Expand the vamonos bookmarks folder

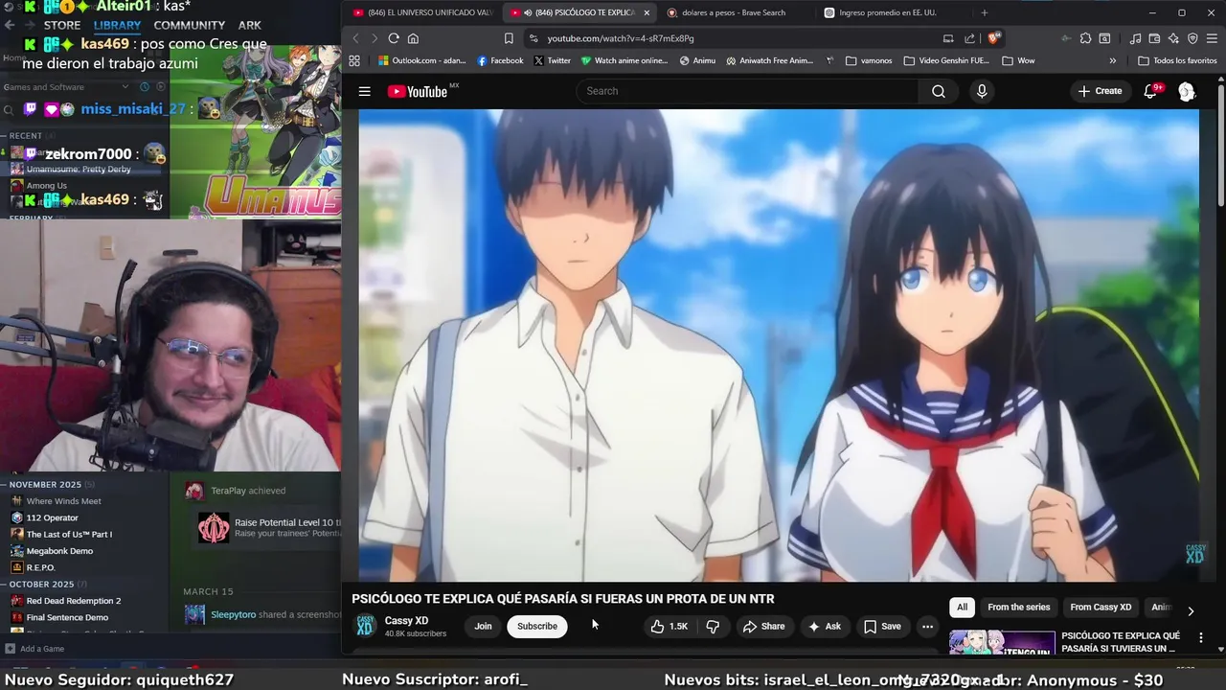[869, 60]
